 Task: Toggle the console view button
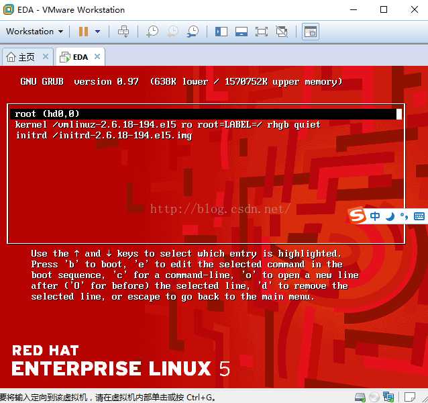[x=311, y=32]
